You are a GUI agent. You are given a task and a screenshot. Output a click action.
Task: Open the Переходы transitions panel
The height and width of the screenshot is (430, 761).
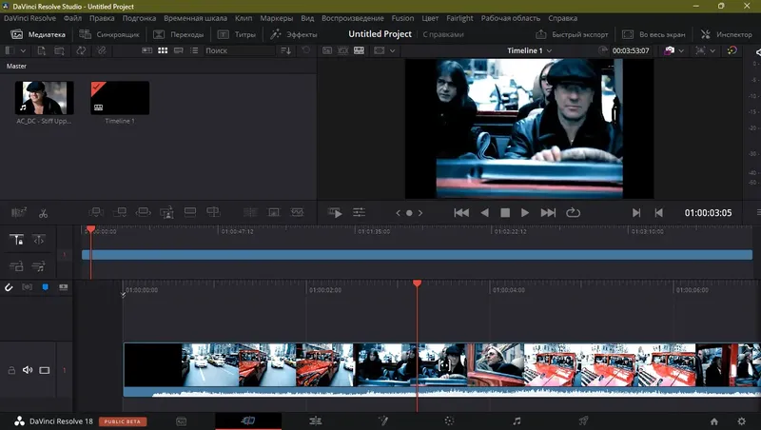(x=179, y=34)
